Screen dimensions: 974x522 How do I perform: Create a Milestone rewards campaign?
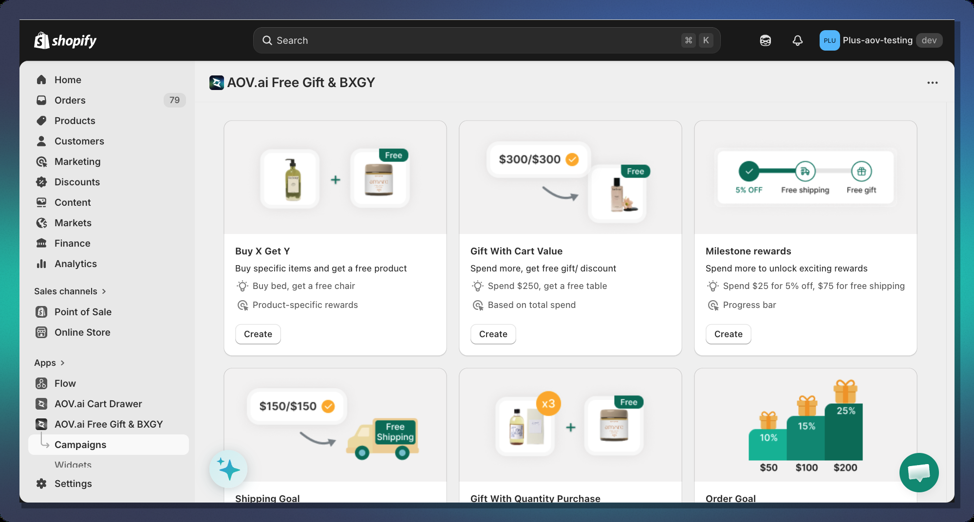[x=728, y=334]
